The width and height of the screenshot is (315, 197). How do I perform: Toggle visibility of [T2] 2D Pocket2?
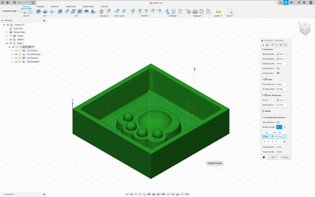click(x=16, y=54)
